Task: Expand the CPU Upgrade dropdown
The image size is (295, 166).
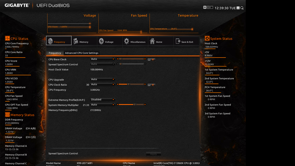Action: click(x=103, y=79)
